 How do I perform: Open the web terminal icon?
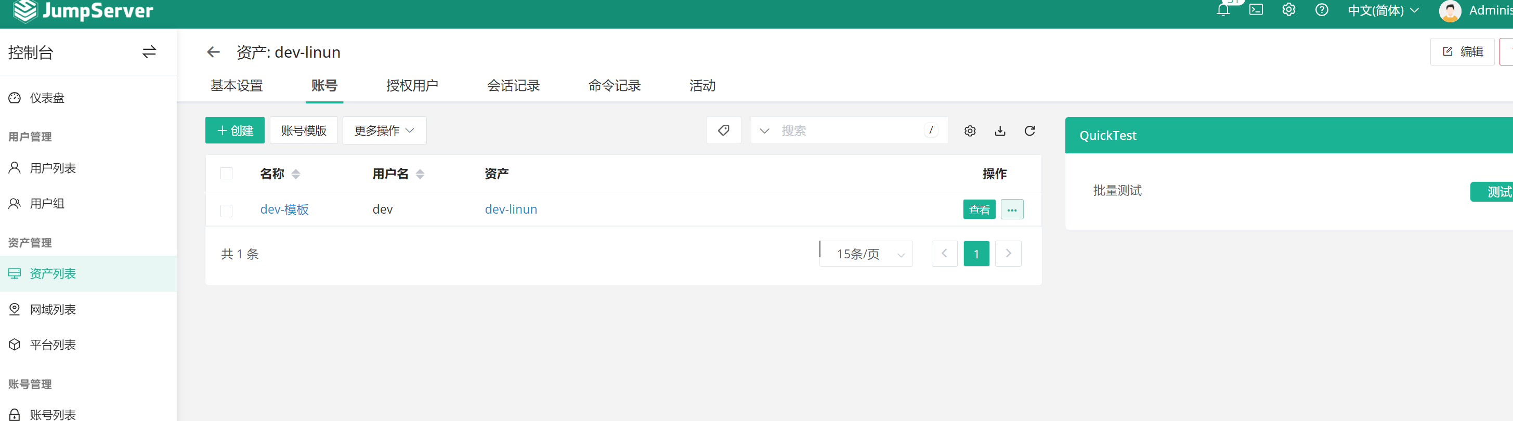click(1256, 10)
